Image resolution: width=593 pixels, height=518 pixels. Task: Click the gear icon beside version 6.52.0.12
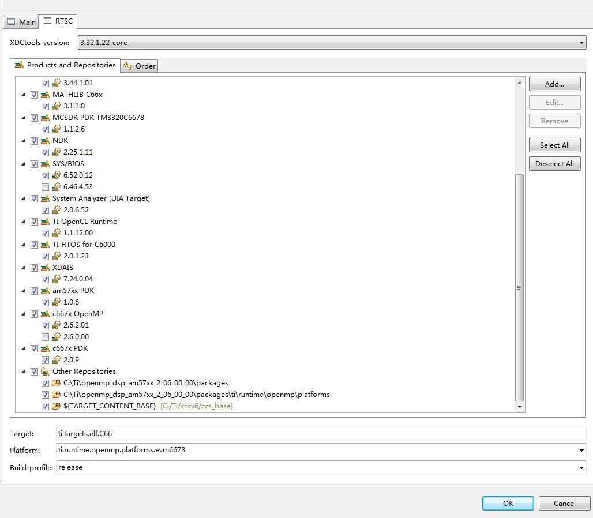pos(56,175)
